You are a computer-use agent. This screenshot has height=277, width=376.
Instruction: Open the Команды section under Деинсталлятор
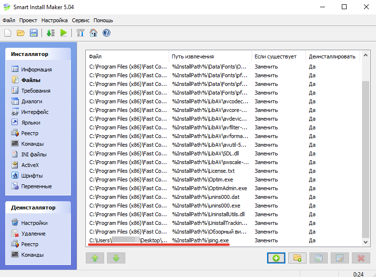[x=27, y=255]
